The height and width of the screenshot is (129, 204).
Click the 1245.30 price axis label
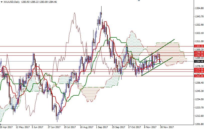(x=199, y=91)
